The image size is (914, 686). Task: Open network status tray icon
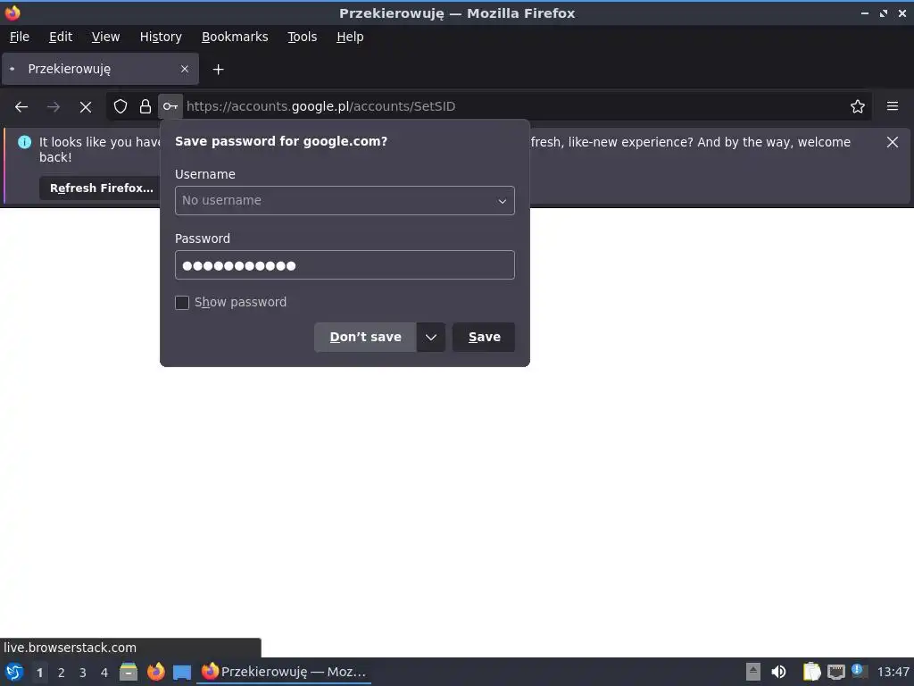pyautogui.click(x=836, y=672)
